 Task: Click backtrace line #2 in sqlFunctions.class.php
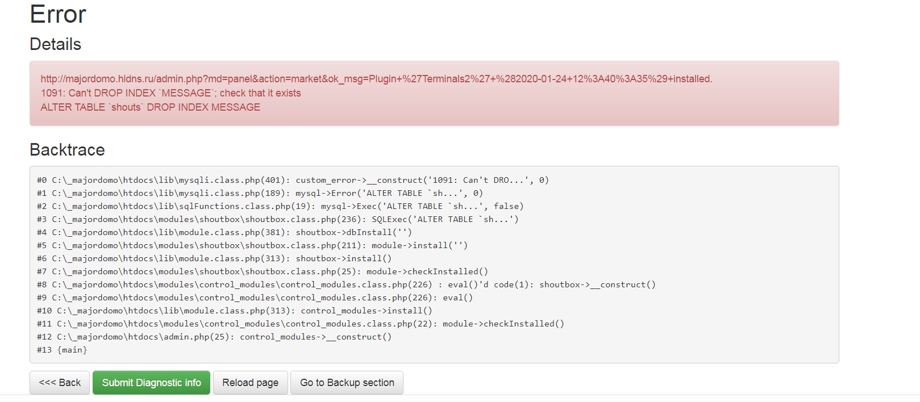coord(280,206)
